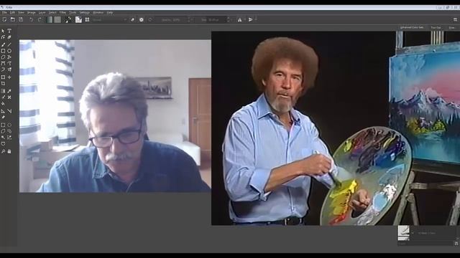Switch to Tool Options tab

[436, 28]
